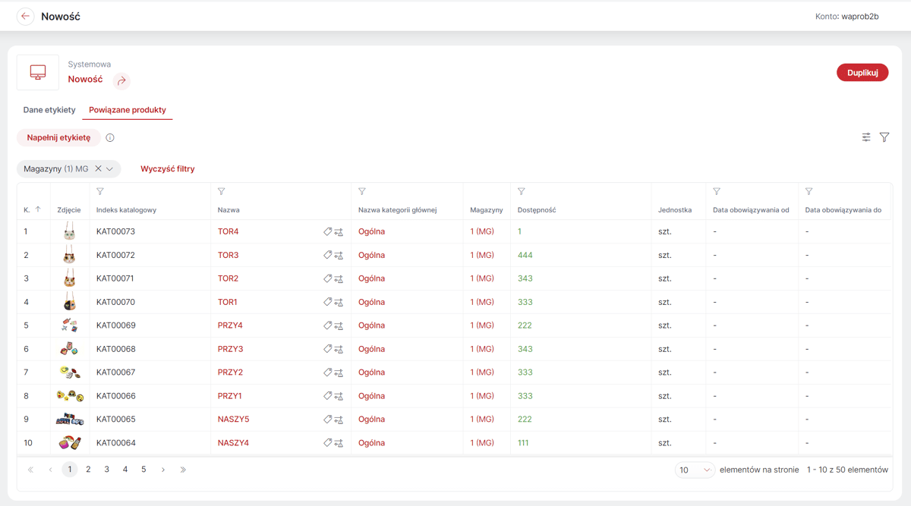This screenshot has height=506, width=911.
Task: Click availability value 444
Action: [525, 255]
